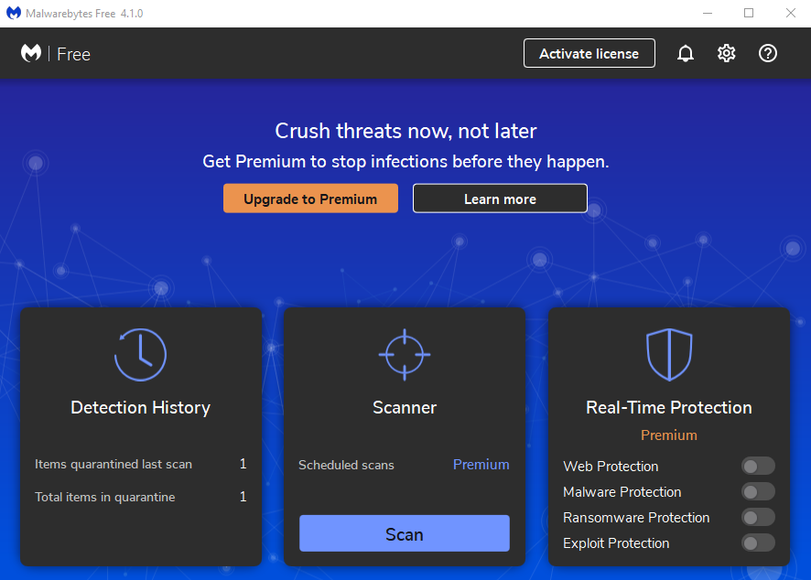Click the Real-Time Protection shield icon
Viewport: 811px width, 580px height.
668,354
